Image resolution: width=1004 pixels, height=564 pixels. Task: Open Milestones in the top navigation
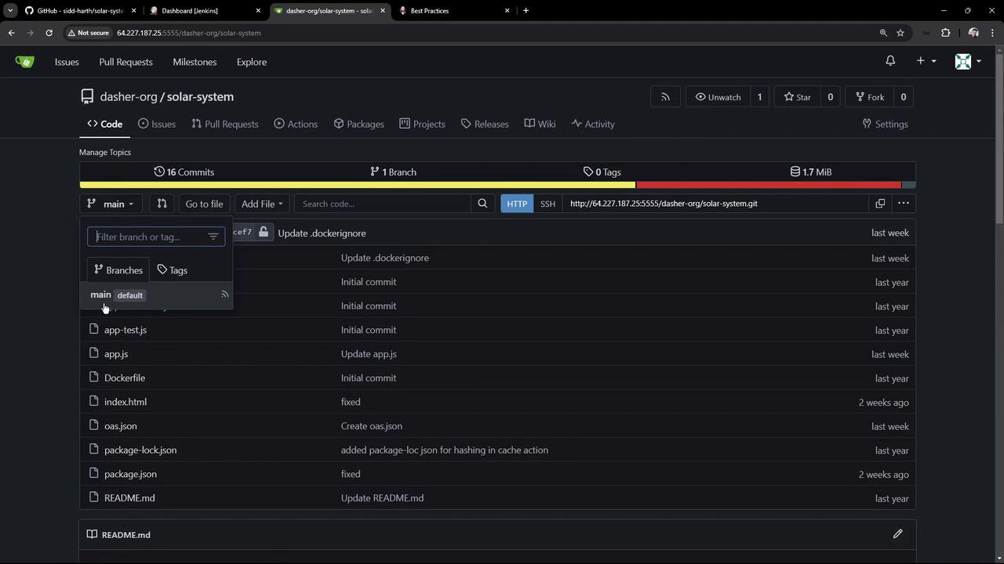(x=195, y=62)
